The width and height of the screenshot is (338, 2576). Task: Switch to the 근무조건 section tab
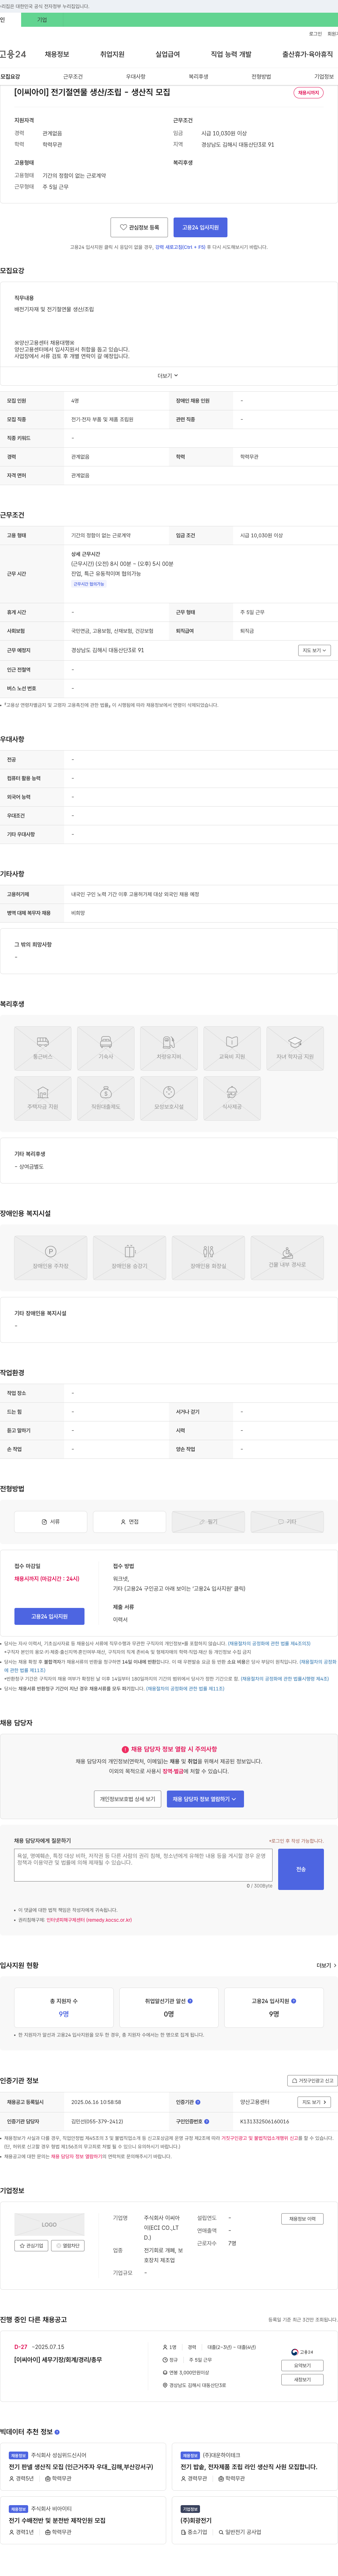(73, 76)
